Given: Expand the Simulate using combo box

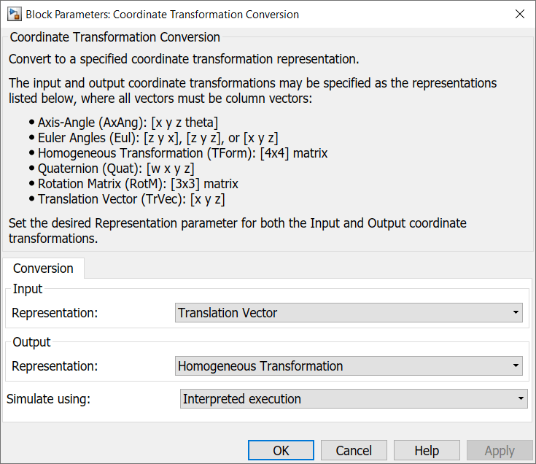Looking at the screenshot, I should (x=353, y=399).
